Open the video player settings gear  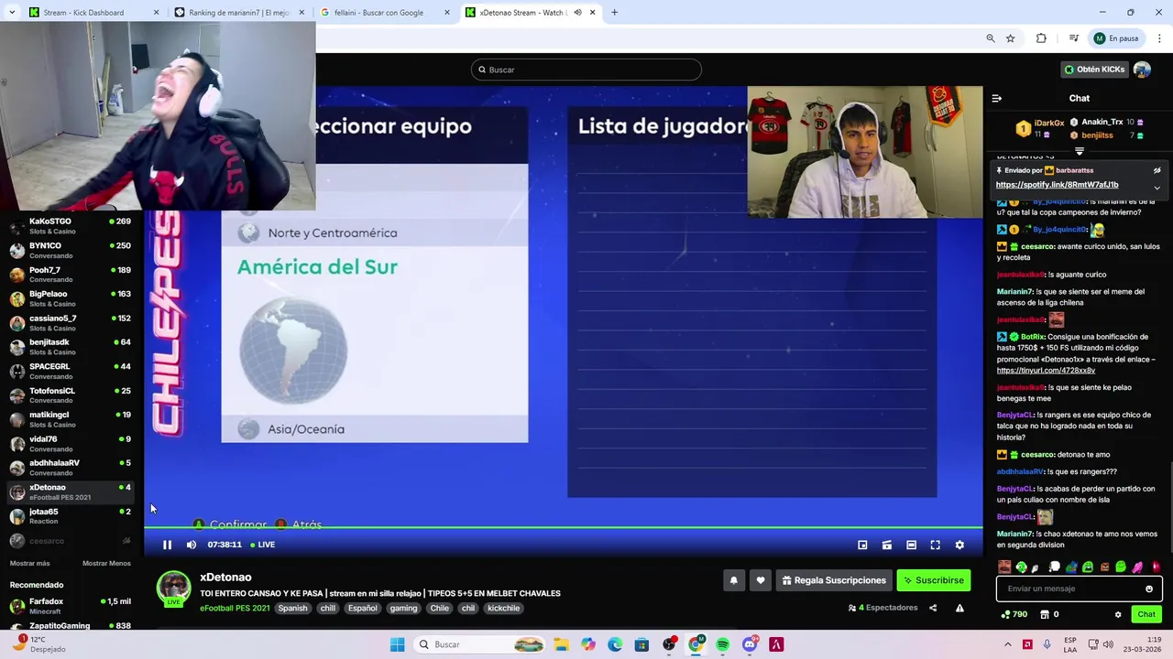click(959, 545)
